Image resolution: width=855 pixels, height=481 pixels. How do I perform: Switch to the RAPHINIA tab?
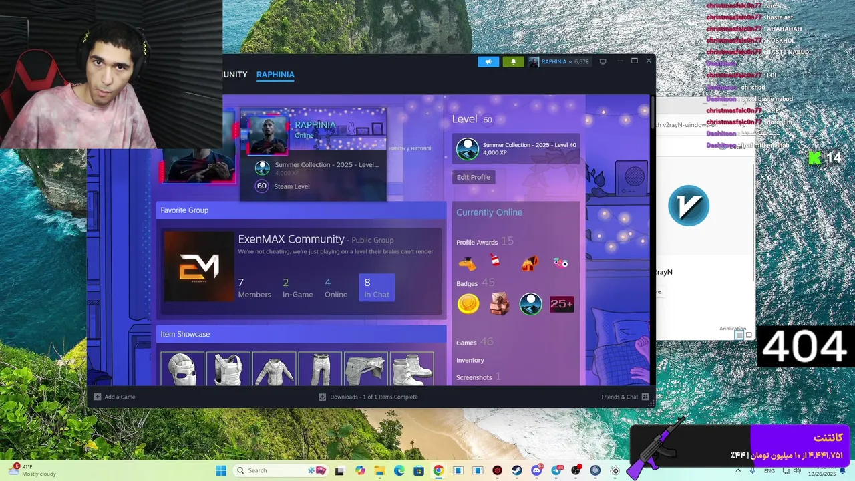coord(275,75)
